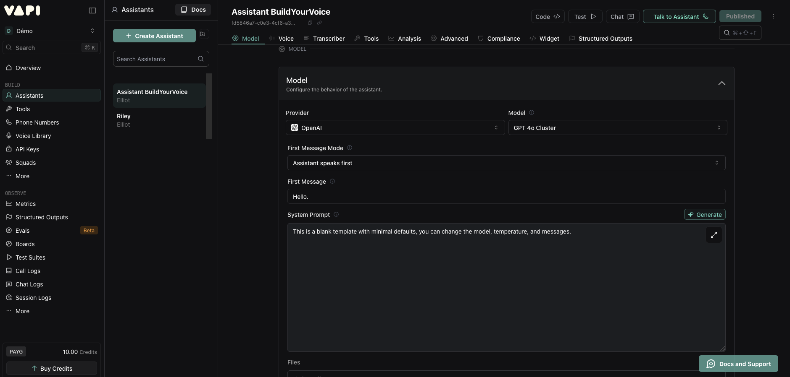Open Overview in the sidebar

pos(52,68)
